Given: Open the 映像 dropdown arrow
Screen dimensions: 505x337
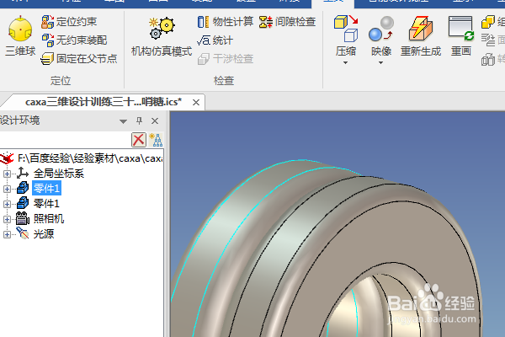Looking at the screenshot, I should point(380,62).
